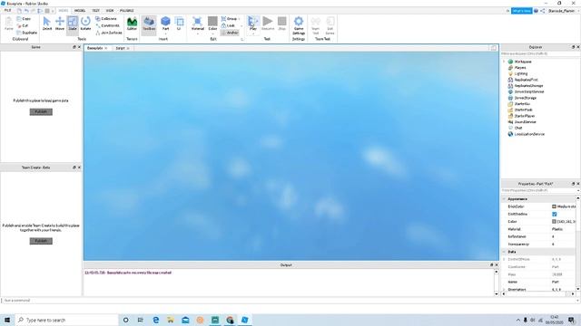This screenshot has height=326, width=581.
Task: Switch to the TEST ribbon tab
Action: [x=95, y=11]
